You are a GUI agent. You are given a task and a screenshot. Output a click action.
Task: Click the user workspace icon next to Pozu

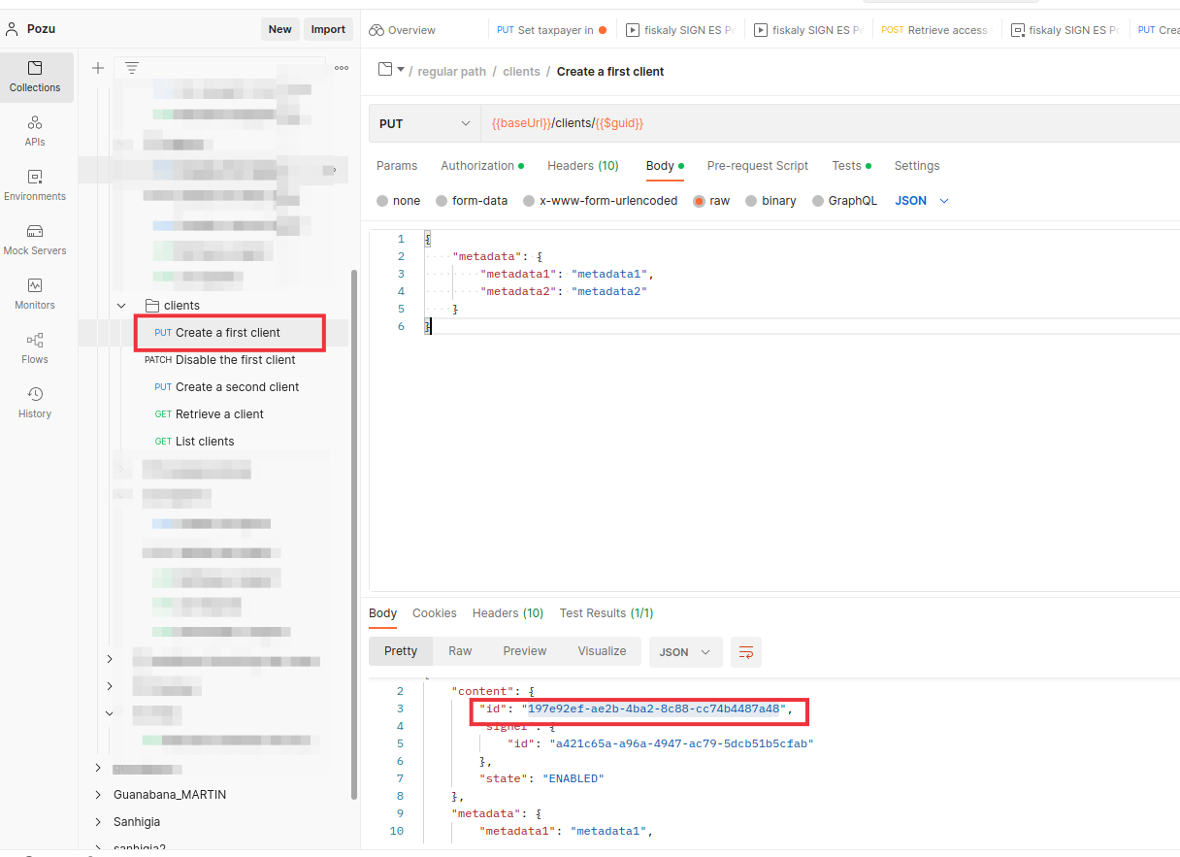click(x=13, y=29)
